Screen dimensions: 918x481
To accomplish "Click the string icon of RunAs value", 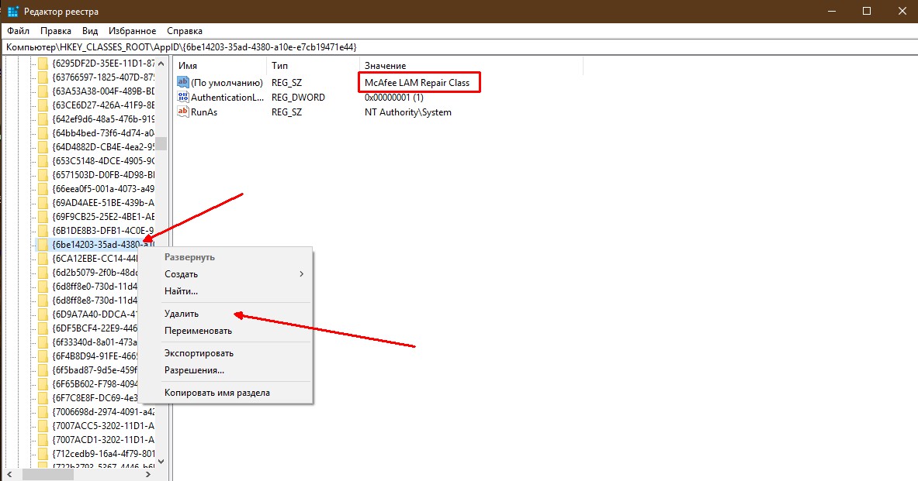I will (x=182, y=112).
